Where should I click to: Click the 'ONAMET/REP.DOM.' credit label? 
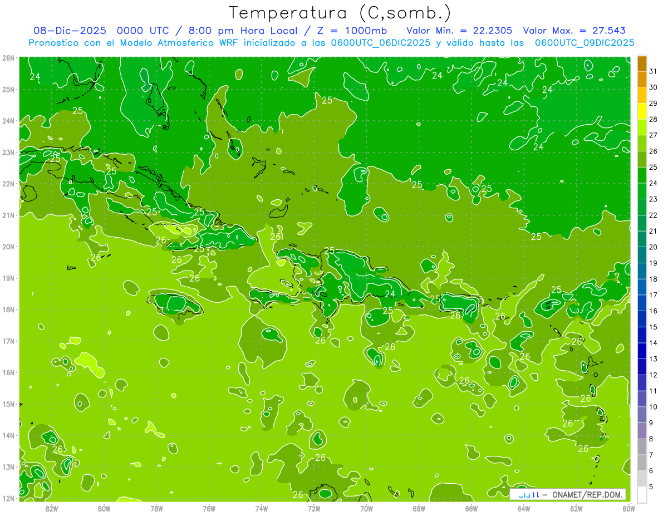(587, 494)
